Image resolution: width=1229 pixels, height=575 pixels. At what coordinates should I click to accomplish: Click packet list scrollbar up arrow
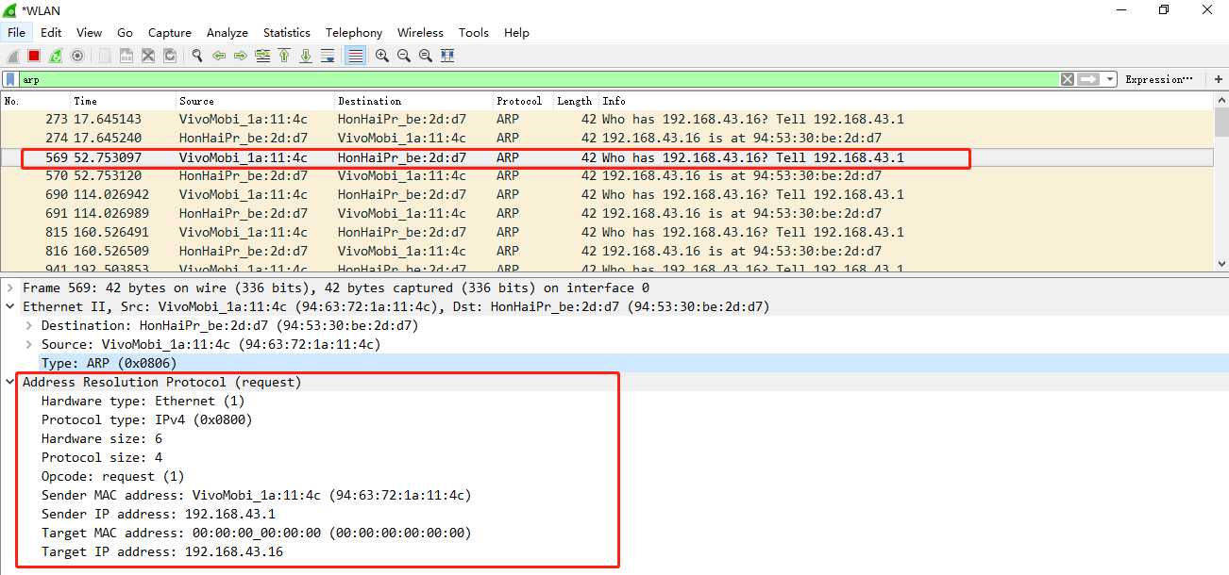(x=1221, y=101)
